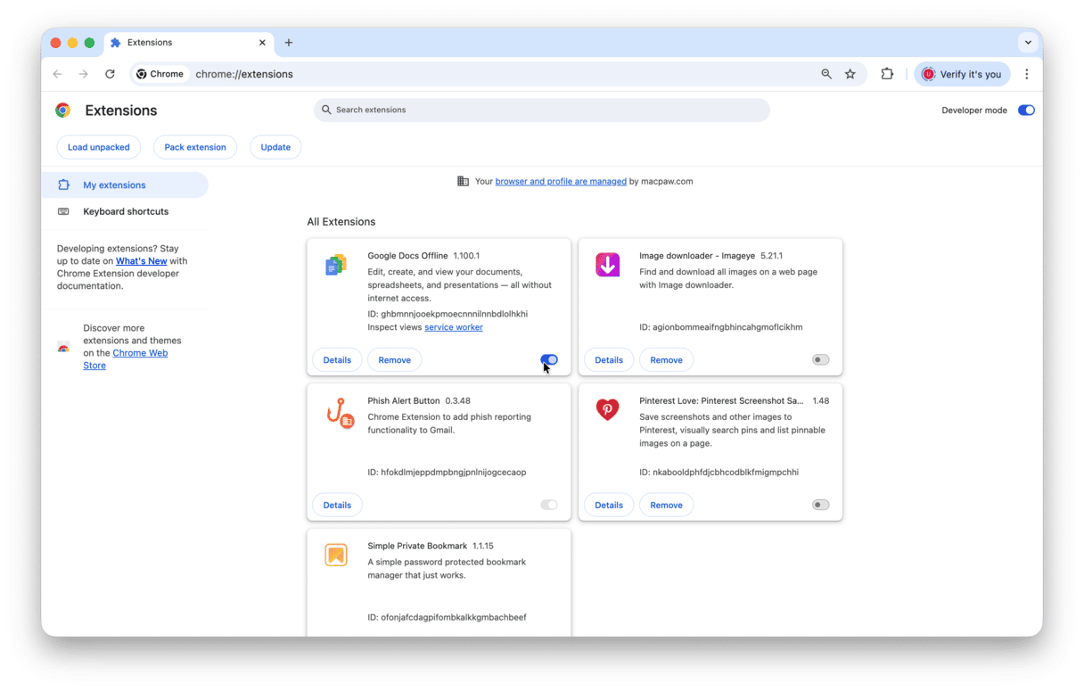Click the browser reload icon

[x=110, y=74]
